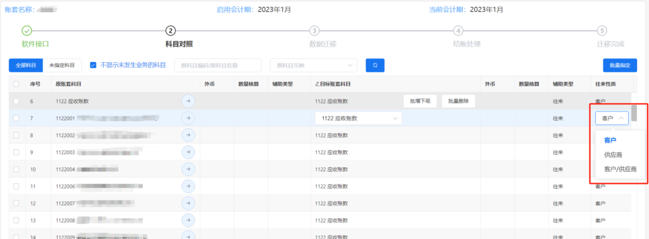Click the arrow icon in row 9
Image resolution: width=649 pixels, height=239 pixels.
[188, 152]
